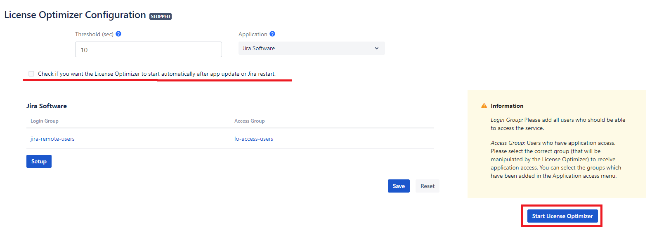Click the Access Group column header

tap(250, 121)
